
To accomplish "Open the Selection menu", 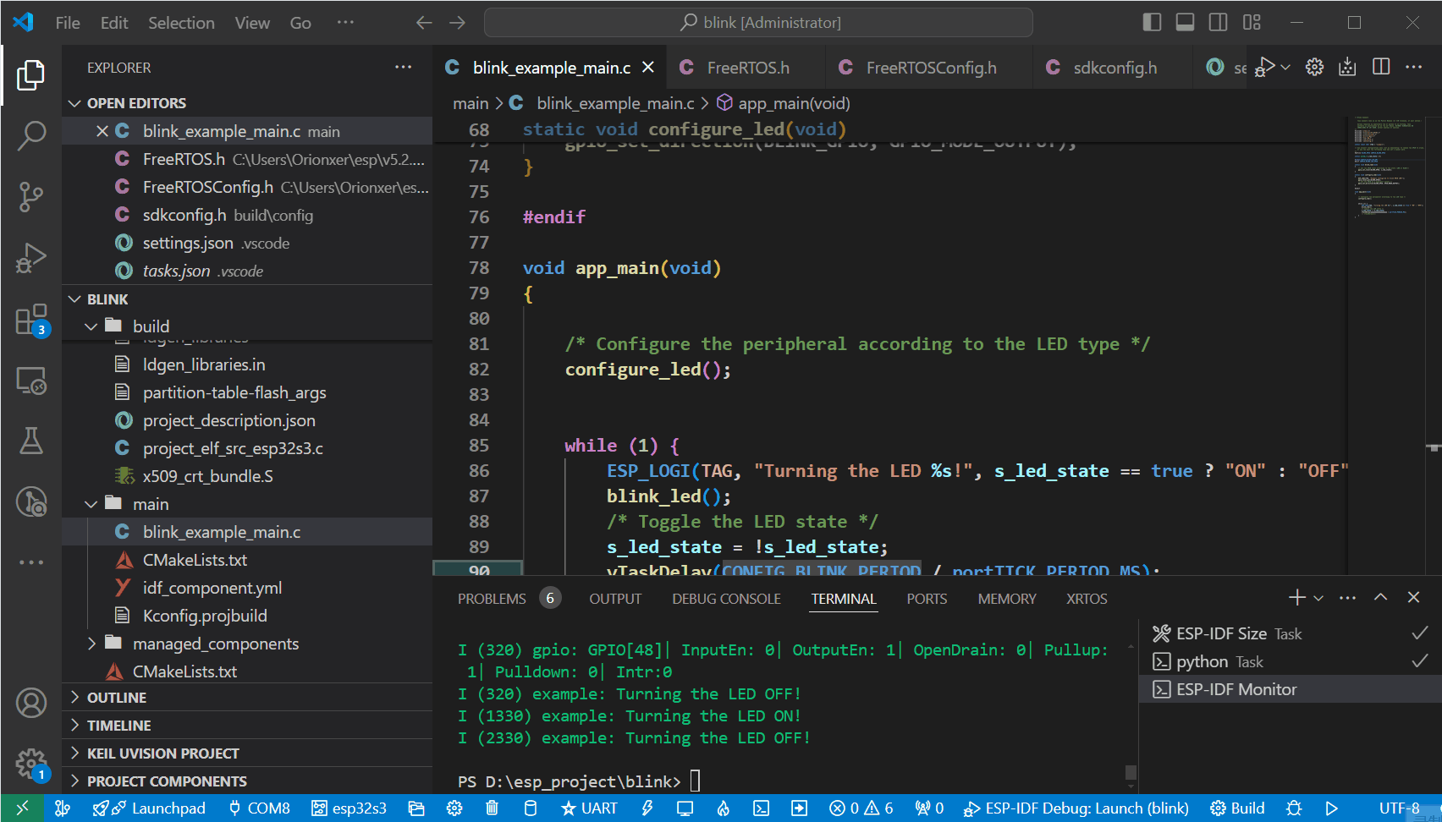I will 181,23.
